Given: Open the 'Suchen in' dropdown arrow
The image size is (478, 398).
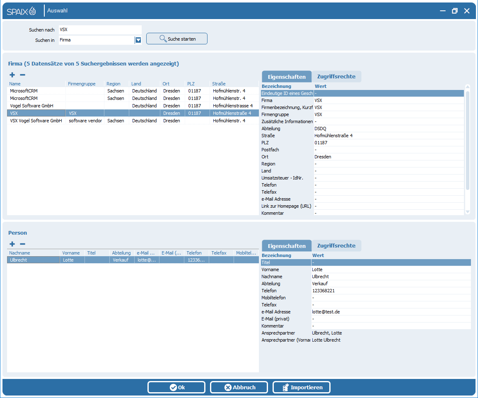Looking at the screenshot, I should click(x=138, y=40).
